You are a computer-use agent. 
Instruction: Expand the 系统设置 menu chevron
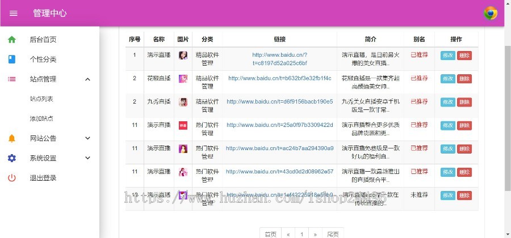click(x=87, y=158)
